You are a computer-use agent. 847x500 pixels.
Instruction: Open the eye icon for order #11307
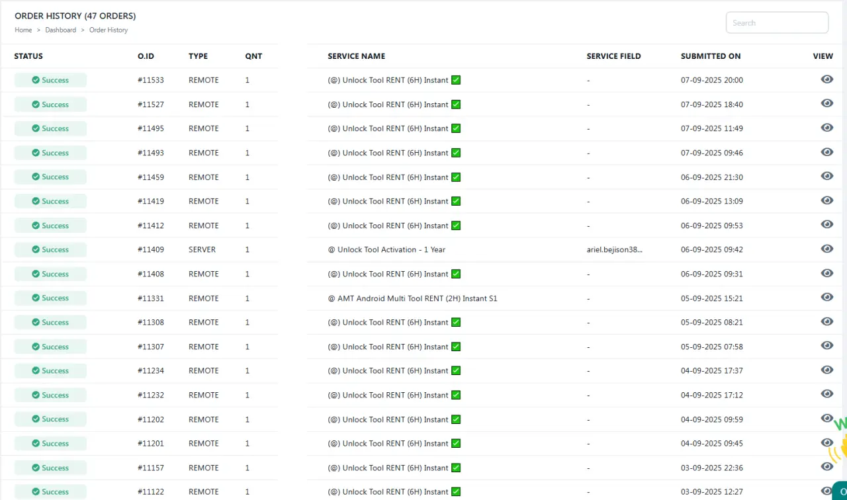826,345
